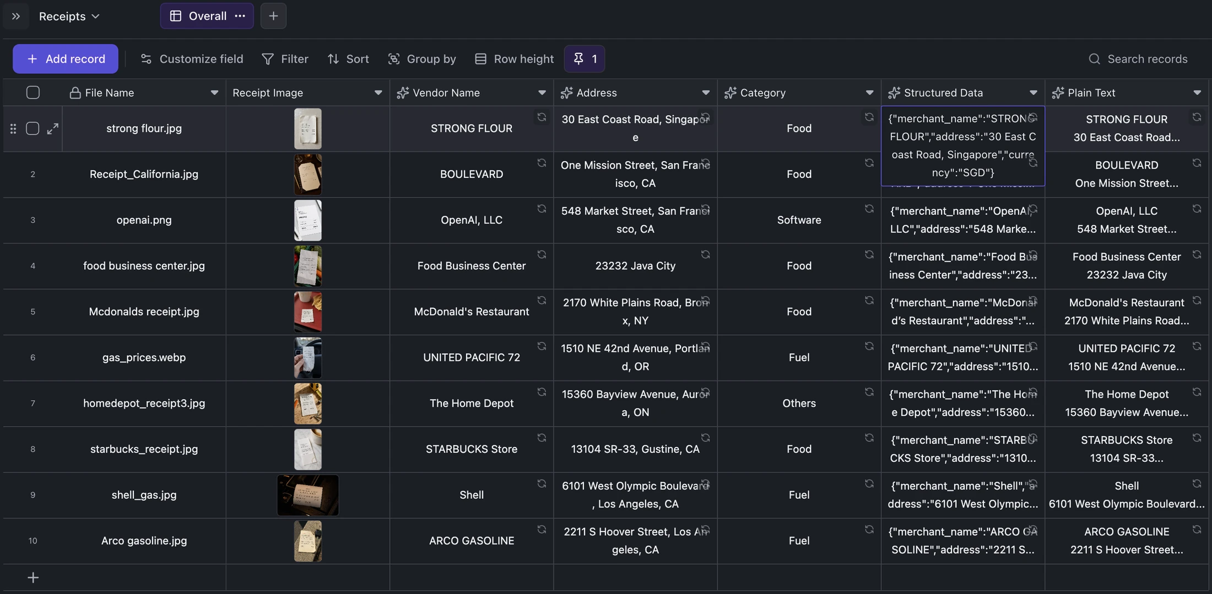1212x594 pixels.
Task: Regenerate Address for 23232 Java City
Action: coord(705,254)
